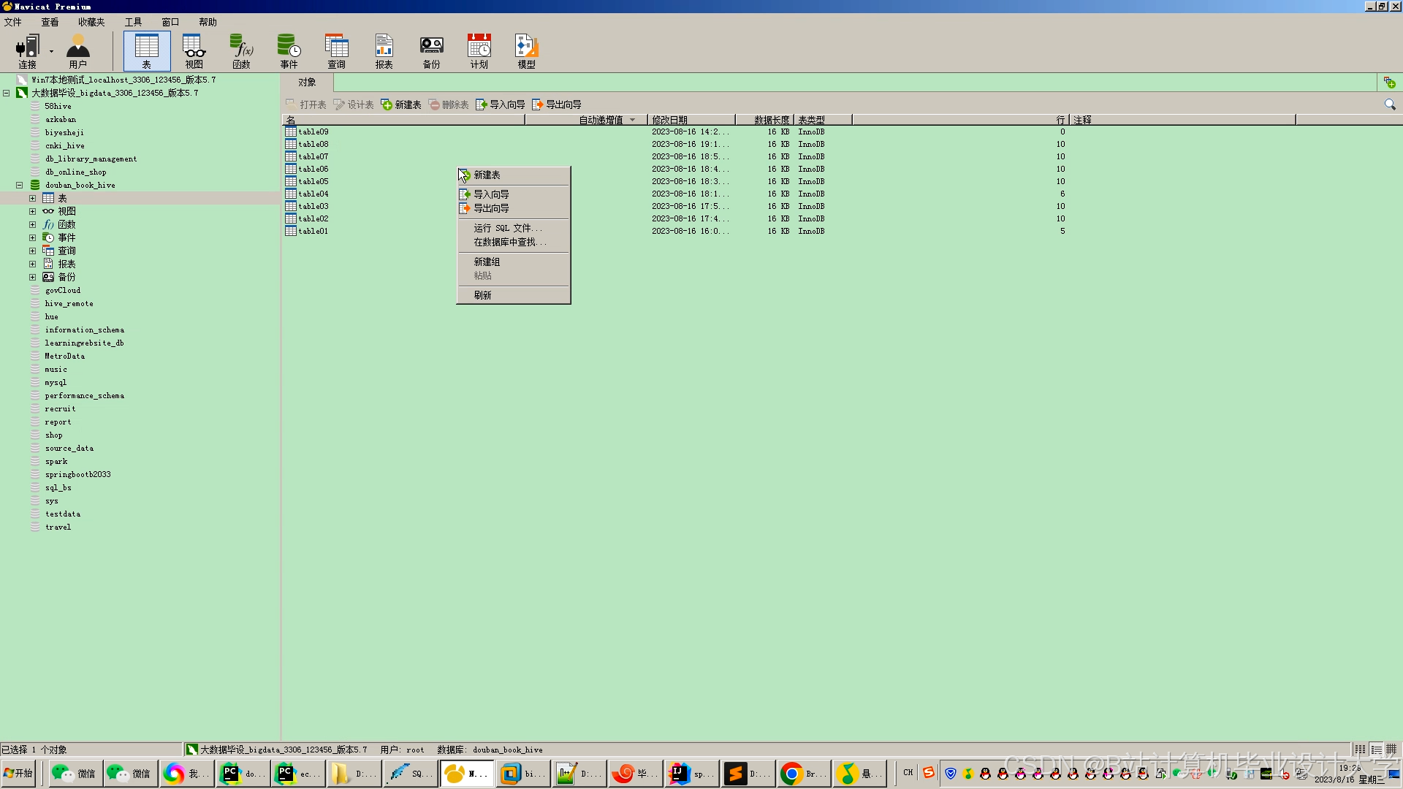Expand the 视图 tree node
This screenshot has height=789, width=1403.
pyautogui.click(x=32, y=212)
